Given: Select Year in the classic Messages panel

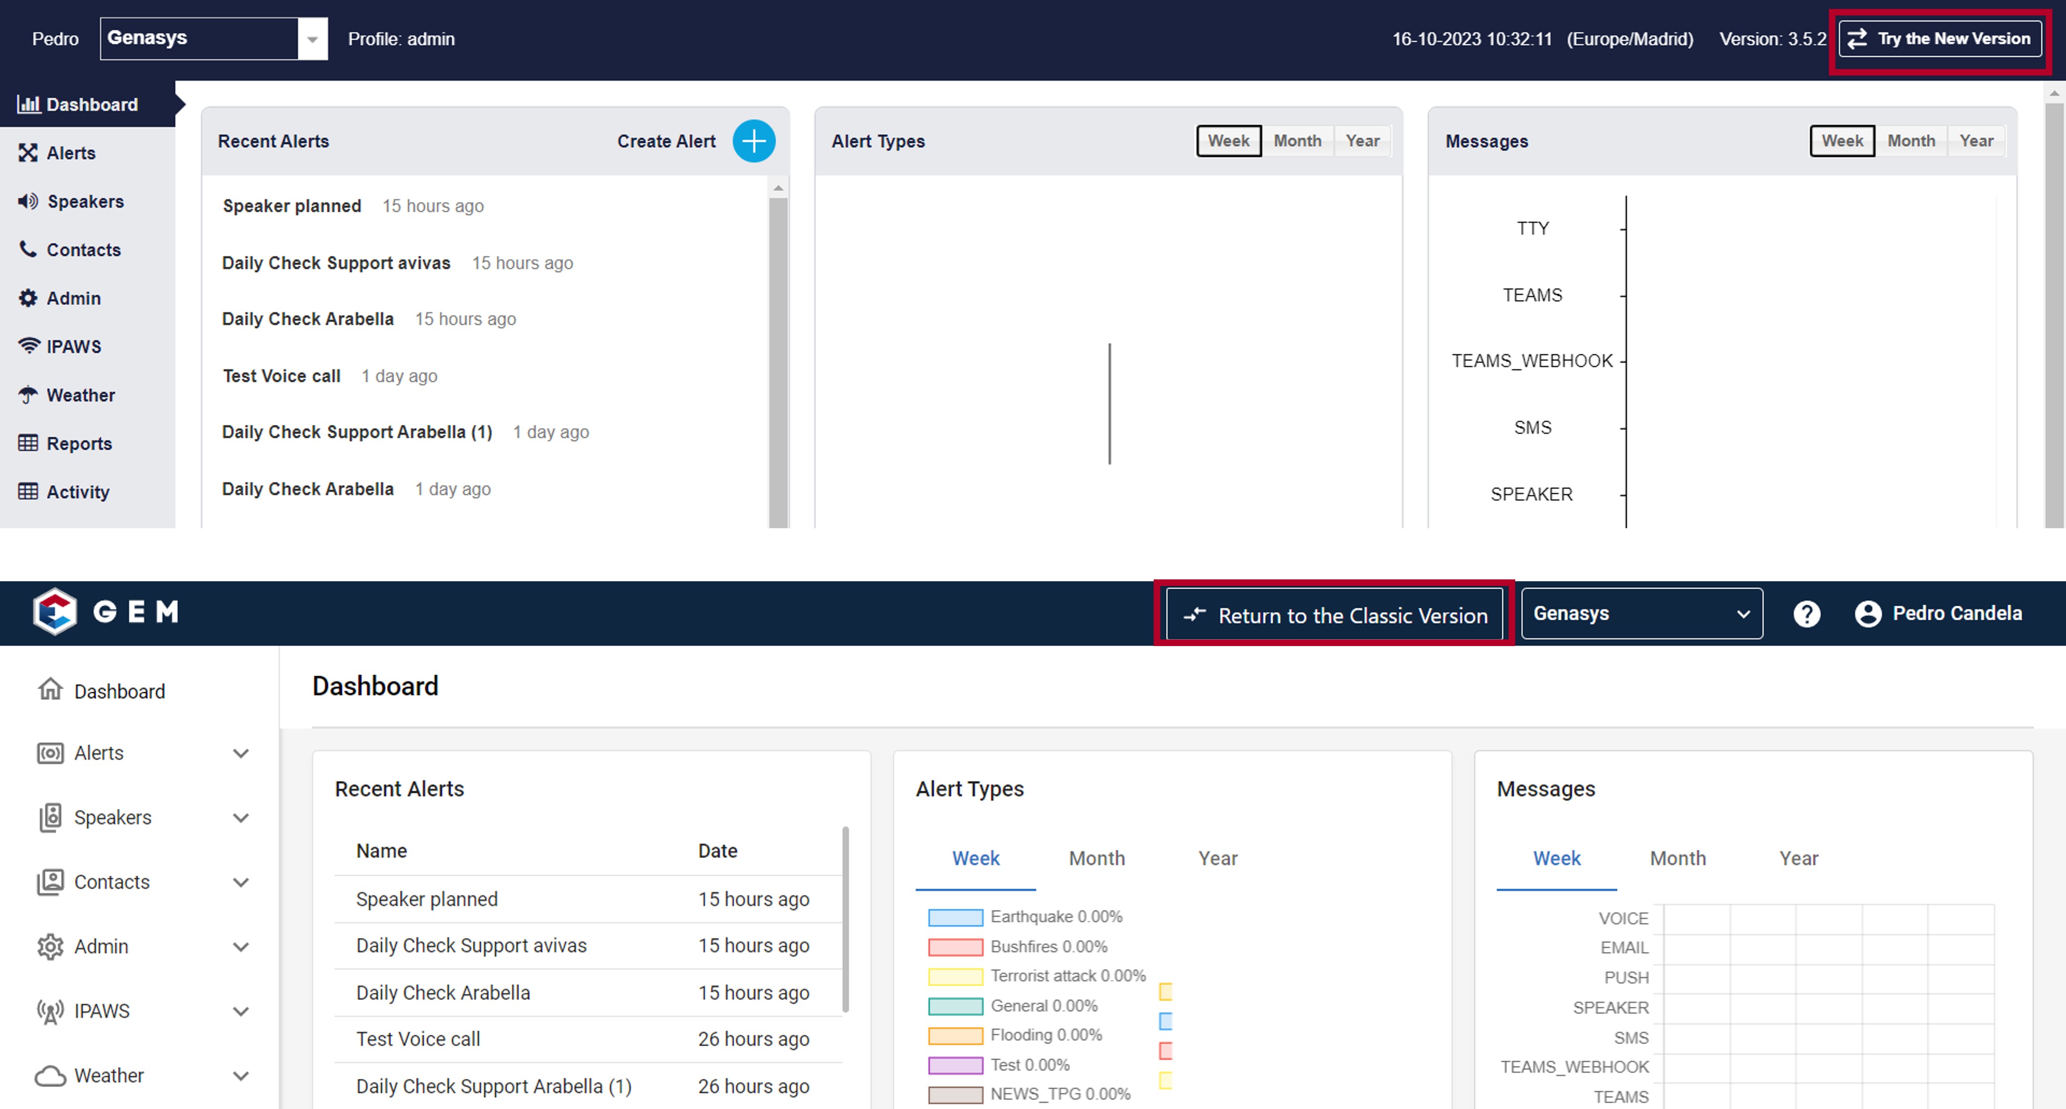Looking at the screenshot, I should [x=1975, y=141].
